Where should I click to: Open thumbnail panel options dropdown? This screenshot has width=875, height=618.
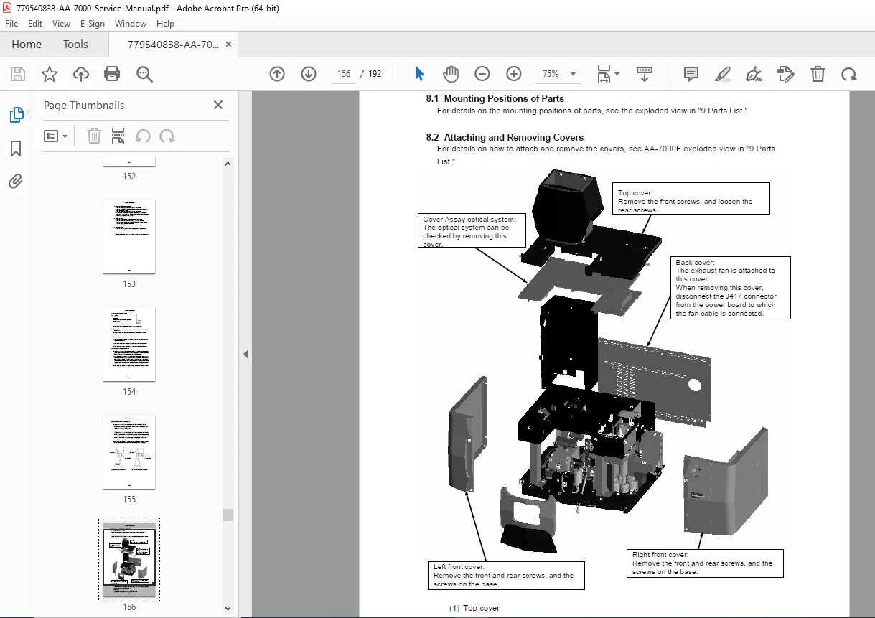56,136
